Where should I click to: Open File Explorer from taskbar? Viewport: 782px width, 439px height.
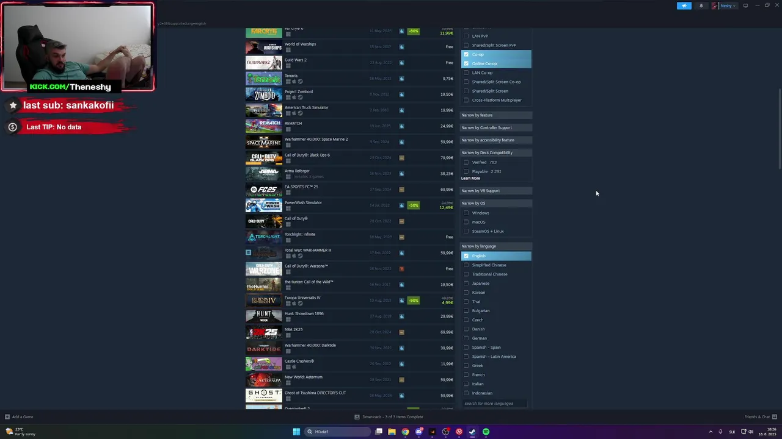pos(392,432)
